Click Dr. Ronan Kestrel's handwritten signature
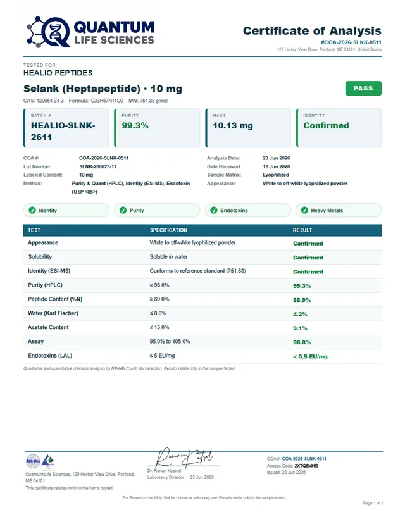The width and height of the screenshot is (405, 524). [184, 457]
